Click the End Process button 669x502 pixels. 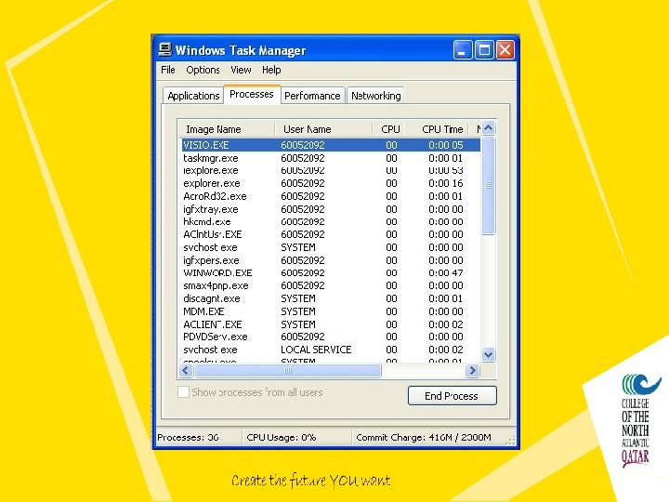point(452,396)
